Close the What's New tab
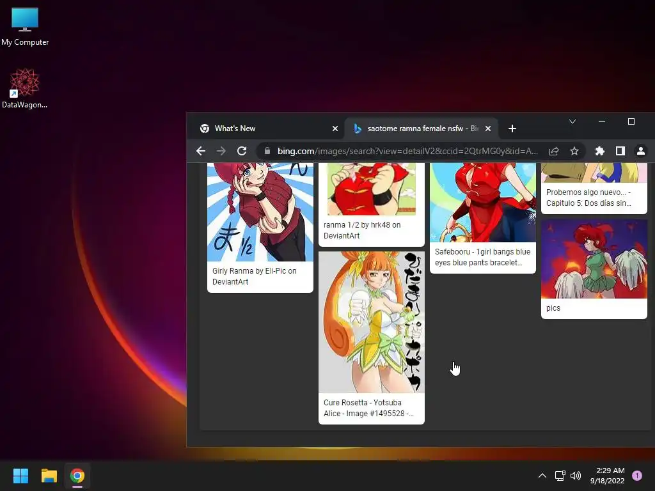 (335, 129)
